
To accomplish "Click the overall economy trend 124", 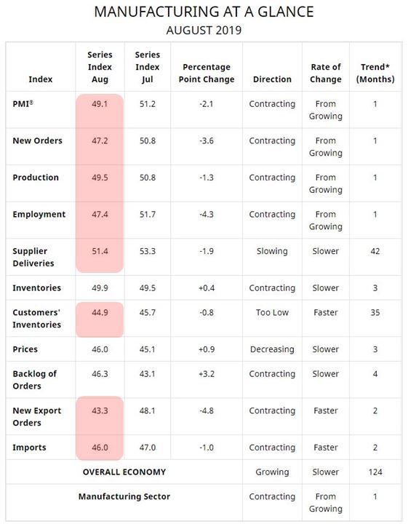I will tap(375, 472).
